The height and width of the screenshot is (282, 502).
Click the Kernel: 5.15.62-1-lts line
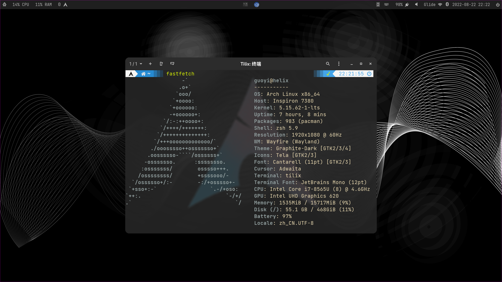(x=287, y=108)
